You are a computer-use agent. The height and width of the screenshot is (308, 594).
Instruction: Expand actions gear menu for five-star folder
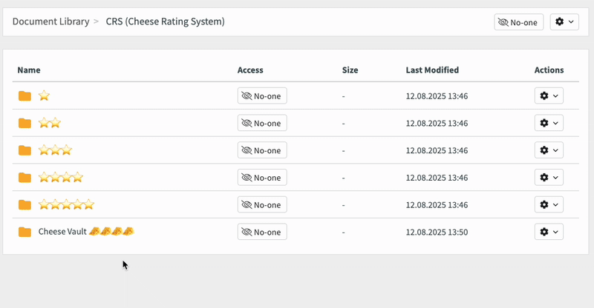click(x=549, y=204)
